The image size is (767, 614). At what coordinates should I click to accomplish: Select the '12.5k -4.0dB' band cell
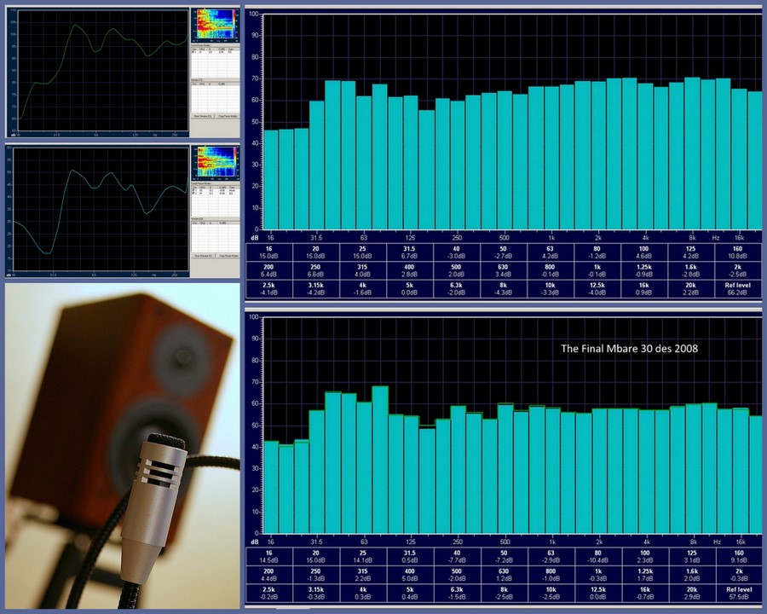click(x=597, y=289)
